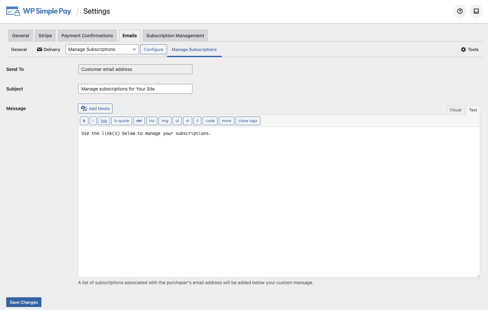488x310 pixels.
Task: Insert italic tag with i button
Action: tap(93, 121)
